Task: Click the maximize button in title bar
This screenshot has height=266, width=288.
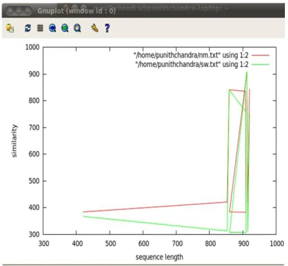Action: [x=28, y=11]
